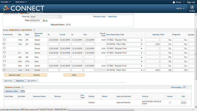Submit the timesheet
This screenshot has width=197, height=111.
click(x=36, y=75)
